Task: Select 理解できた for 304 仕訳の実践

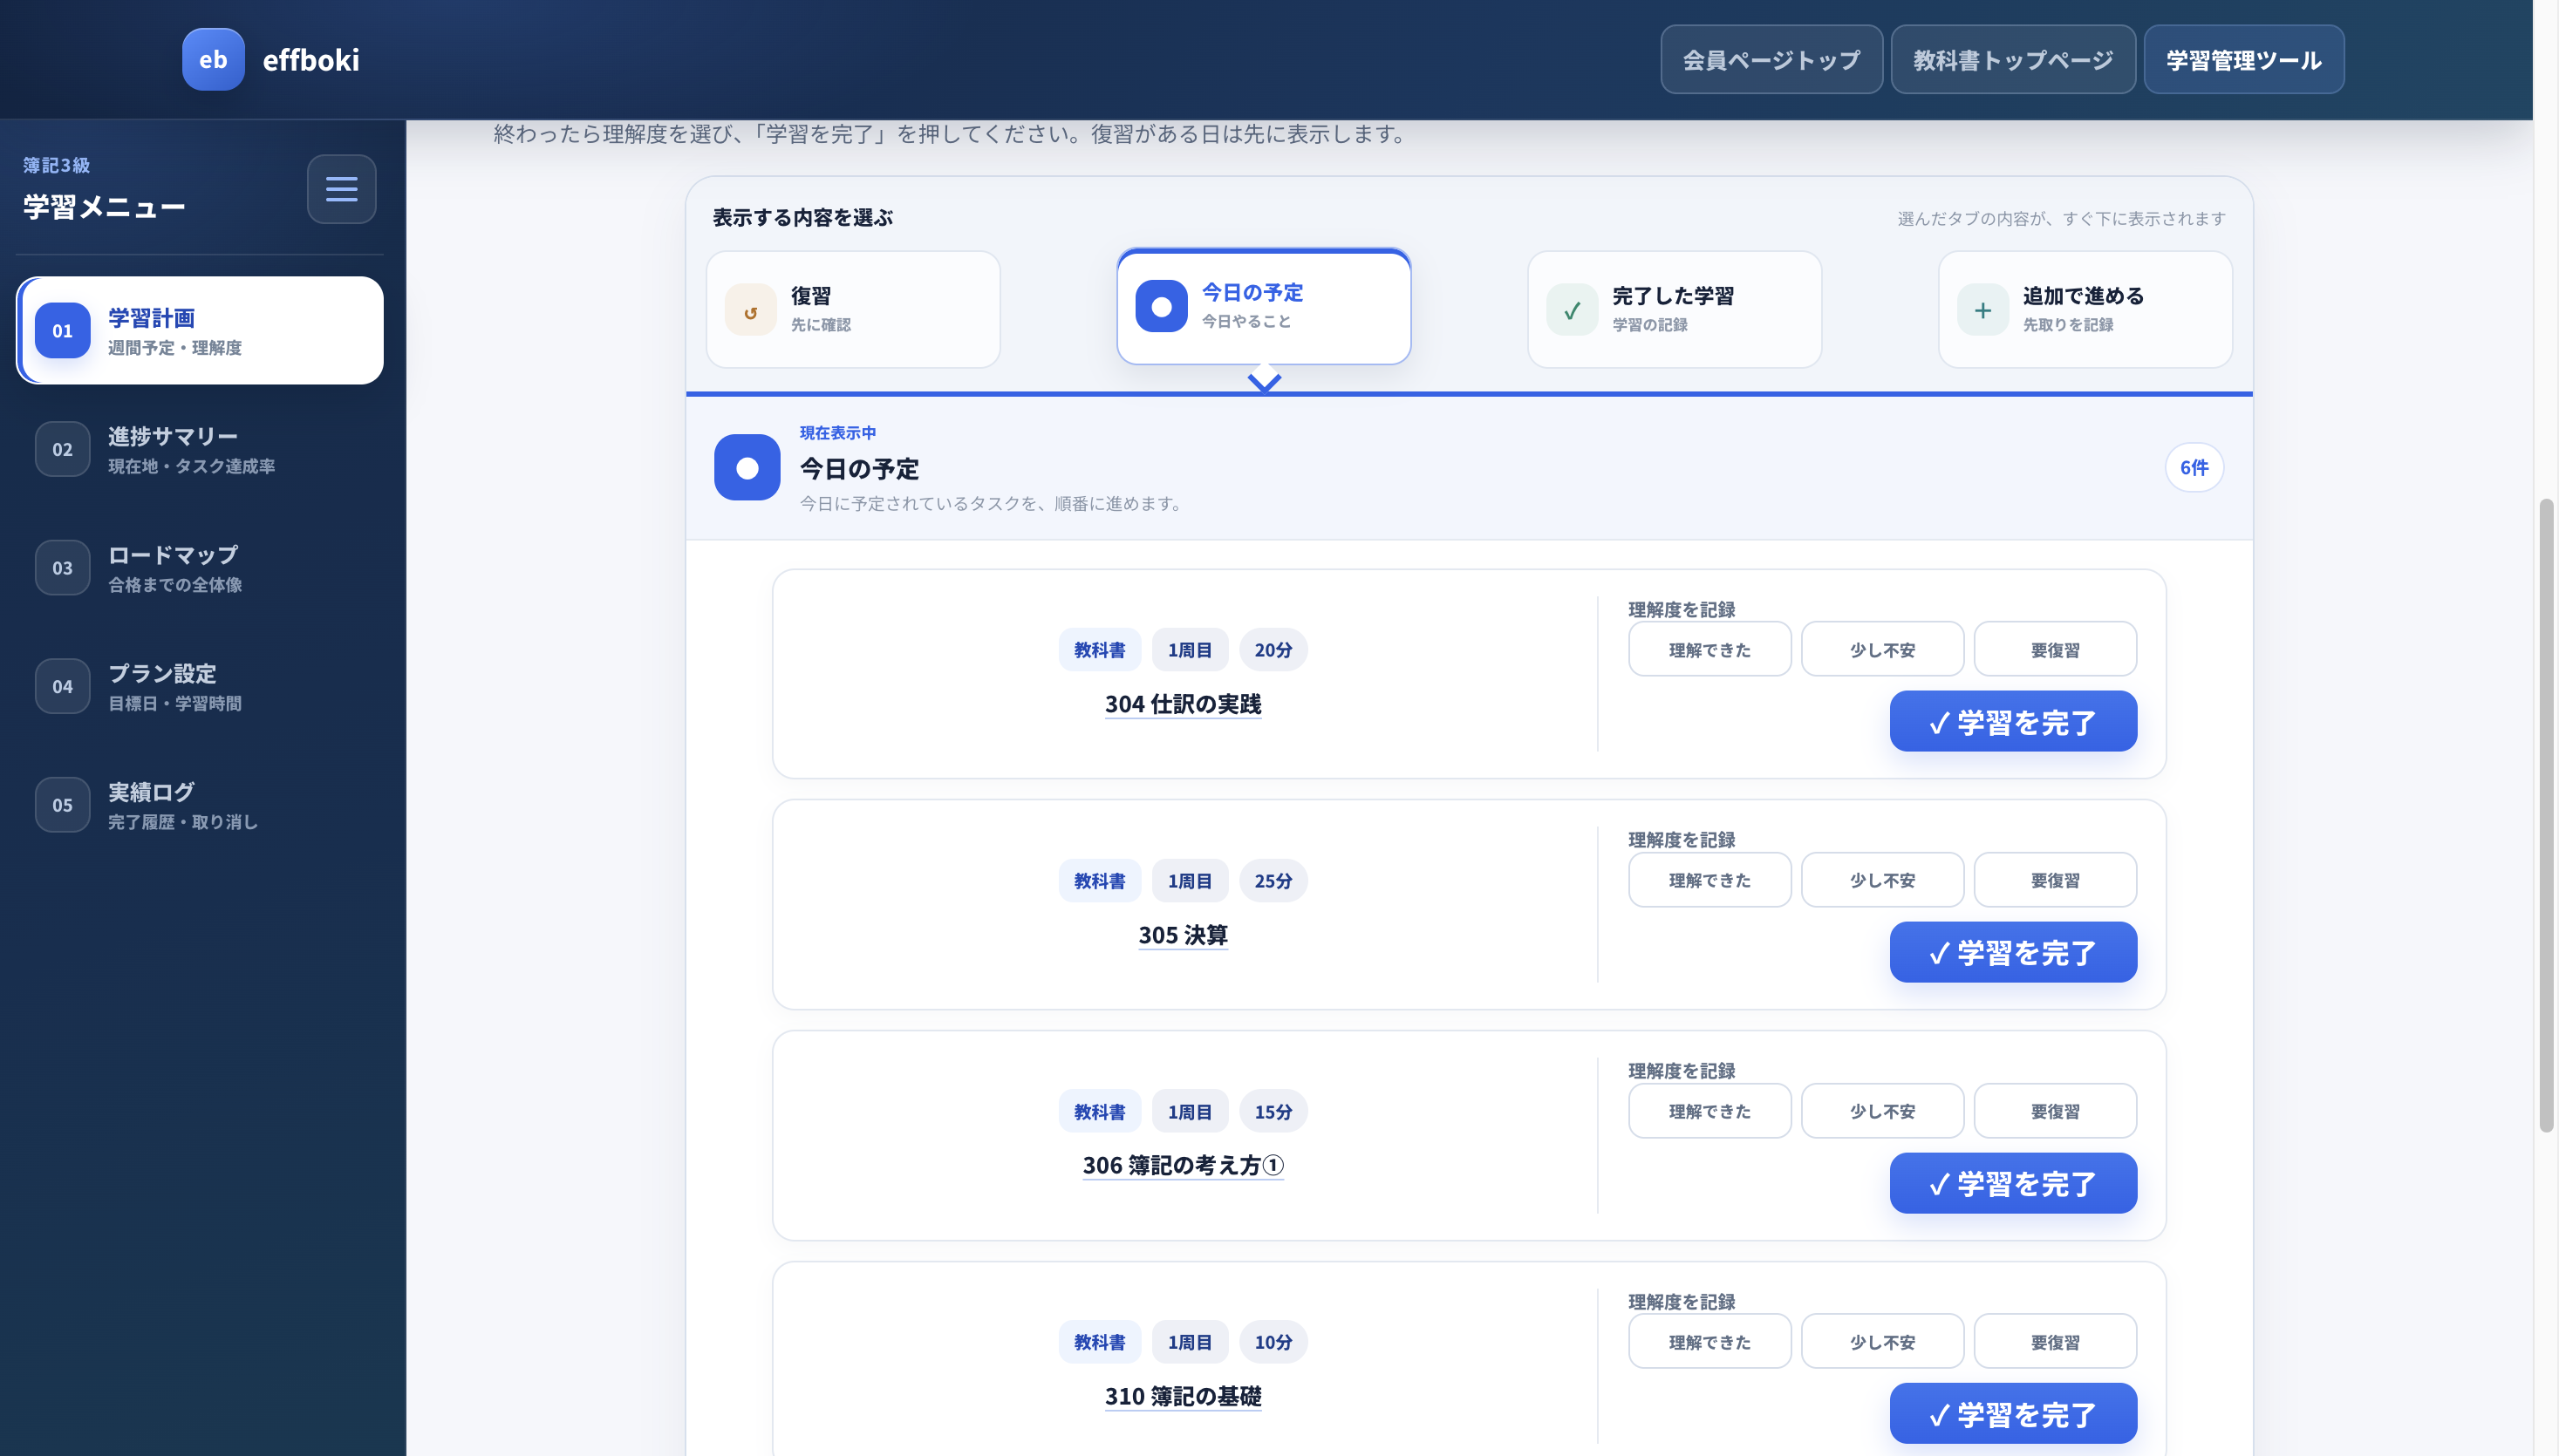Action: point(1709,650)
